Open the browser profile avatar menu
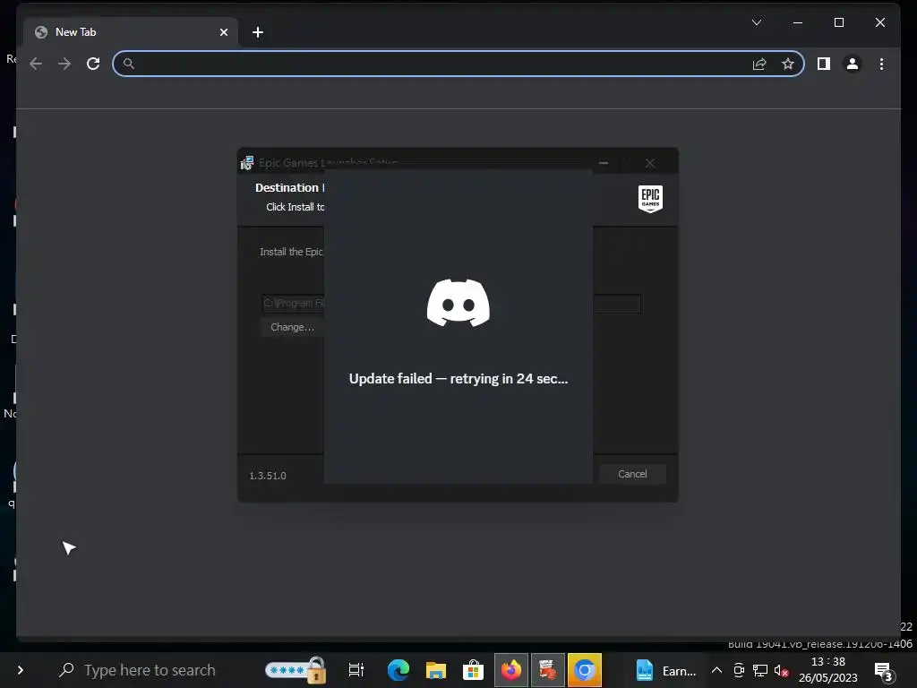This screenshot has height=688, width=917. click(853, 64)
